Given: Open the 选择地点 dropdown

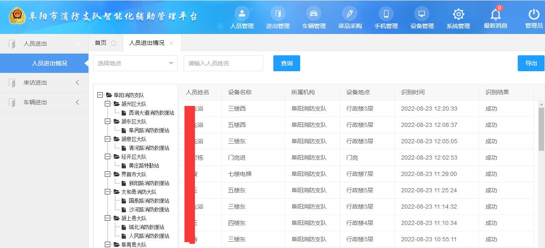Looking at the screenshot, I should click(135, 63).
